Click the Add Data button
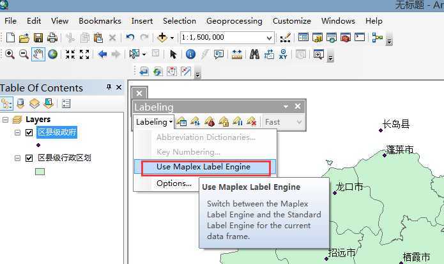Screen dimensions: 444x264 point(162,37)
